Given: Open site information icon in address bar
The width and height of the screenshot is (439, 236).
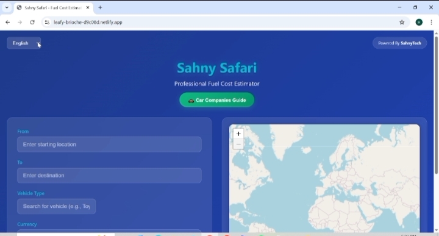Looking at the screenshot, I should coord(47,22).
